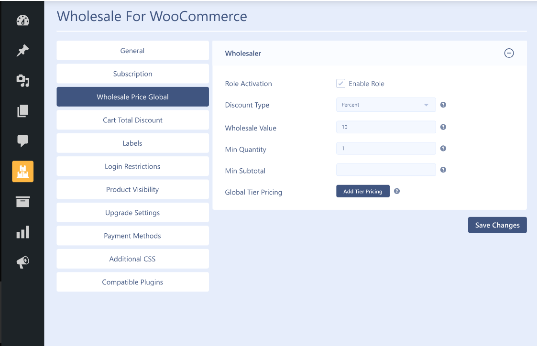537x346 pixels.
Task: Open the Analytics bar chart icon
Action: click(22, 232)
